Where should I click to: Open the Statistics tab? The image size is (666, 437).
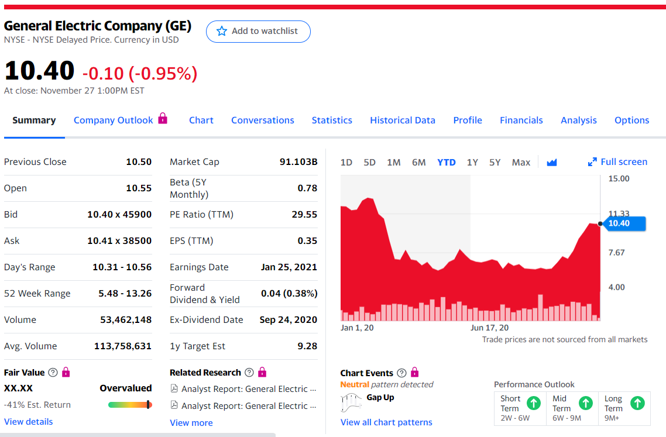[x=332, y=120]
